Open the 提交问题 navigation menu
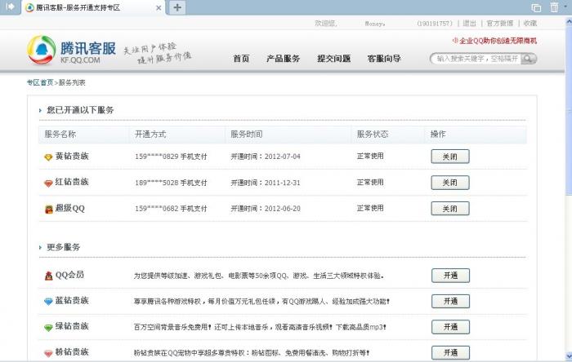 click(333, 59)
